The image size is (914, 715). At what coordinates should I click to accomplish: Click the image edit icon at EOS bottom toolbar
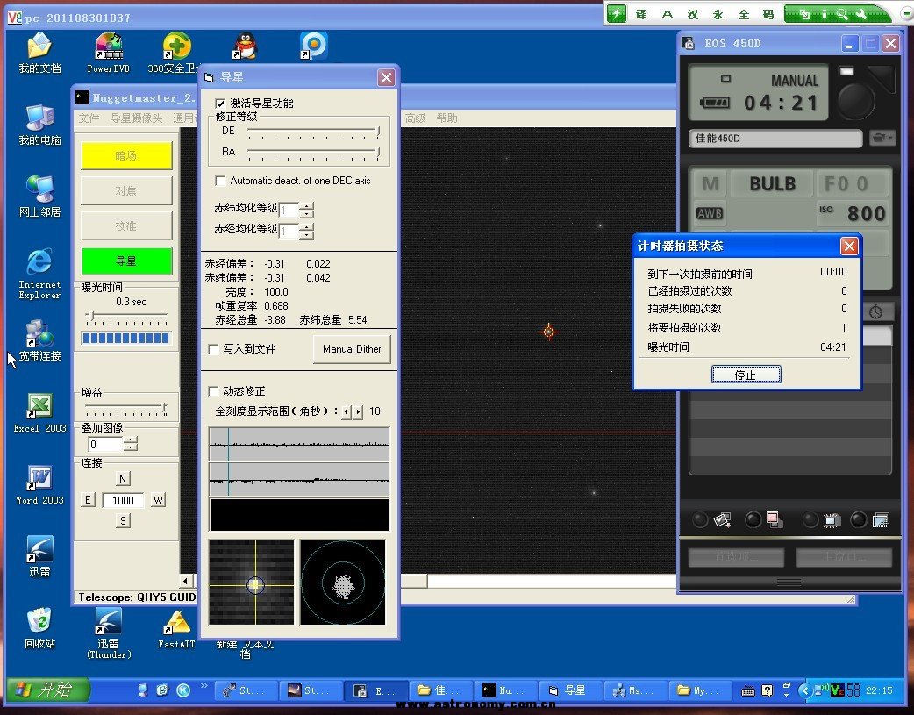722,519
